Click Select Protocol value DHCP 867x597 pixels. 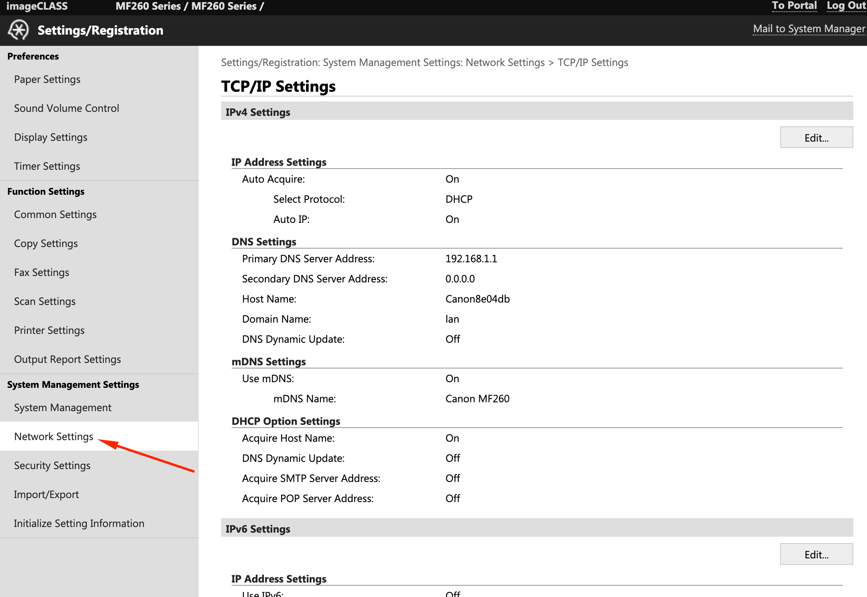point(459,199)
